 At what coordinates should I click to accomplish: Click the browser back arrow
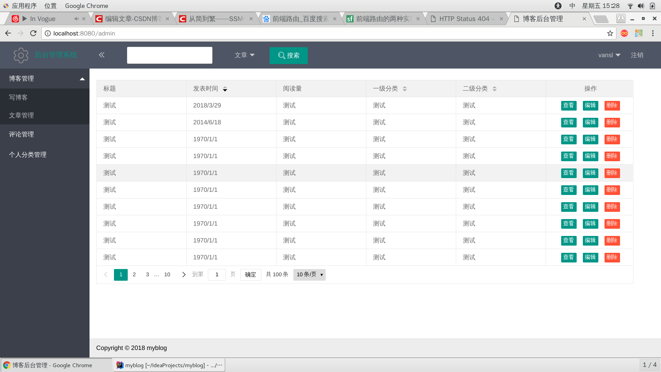(8, 33)
